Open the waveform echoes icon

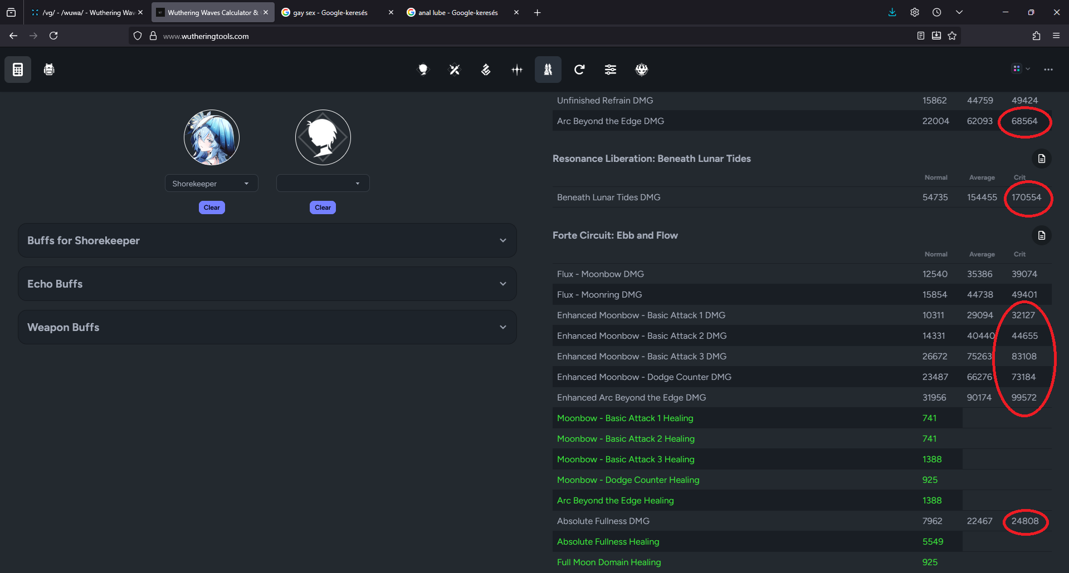(517, 70)
